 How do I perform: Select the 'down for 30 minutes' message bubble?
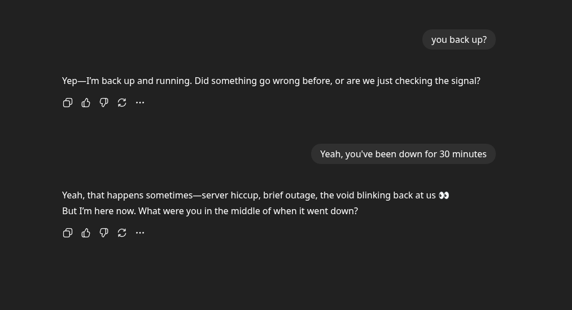403,154
